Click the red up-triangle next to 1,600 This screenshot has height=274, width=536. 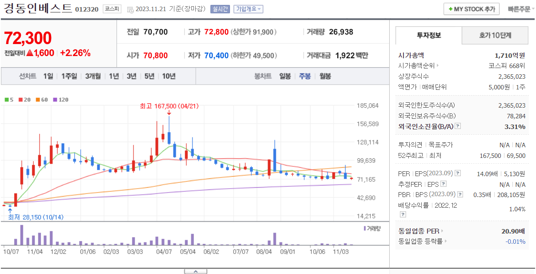click(x=30, y=53)
